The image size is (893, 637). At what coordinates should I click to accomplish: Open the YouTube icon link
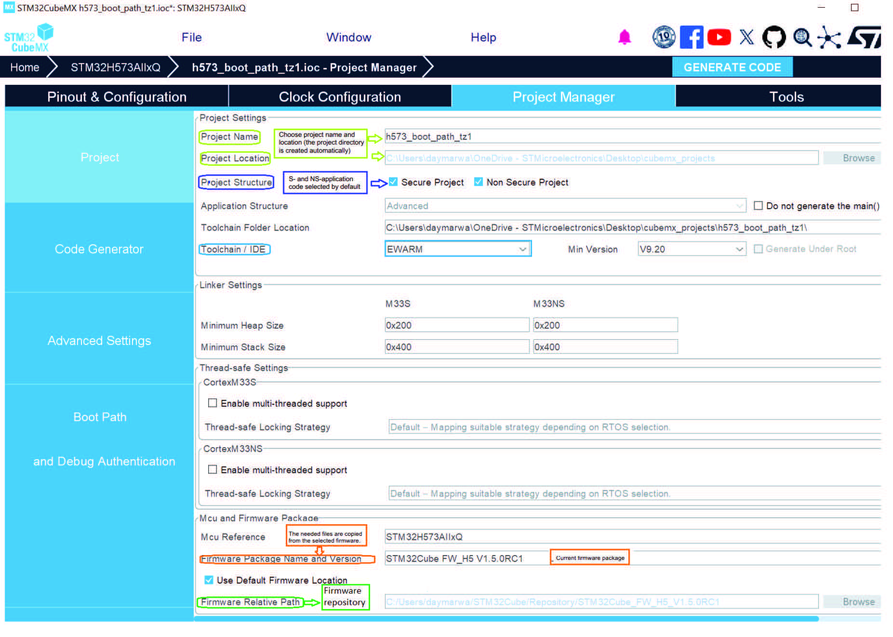point(719,37)
